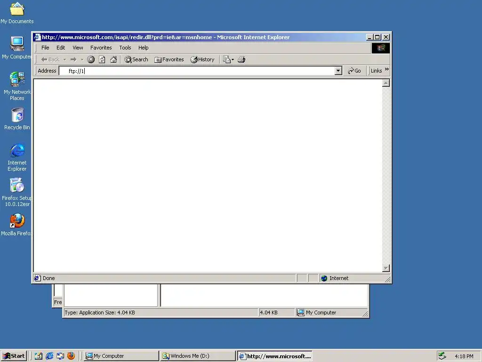Image resolution: width=482 pixels, height=362 pixels.
Task: Click the scrollbar down arrow in the page
Action: pyautogui.click(x=386, y=268)
